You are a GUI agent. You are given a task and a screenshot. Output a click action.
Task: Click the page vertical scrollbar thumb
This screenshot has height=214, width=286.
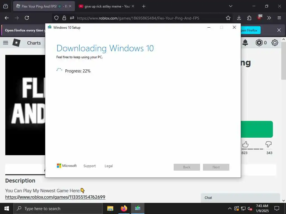coord(283,61)
